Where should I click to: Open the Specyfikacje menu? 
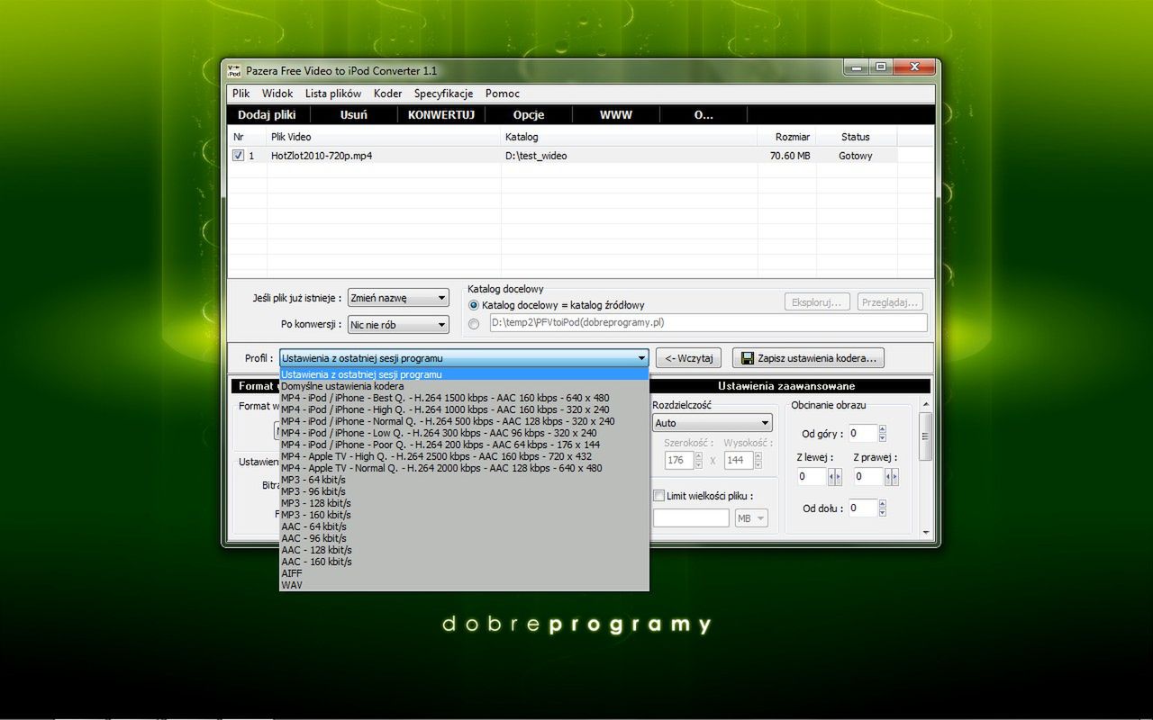tap(443, 94)
